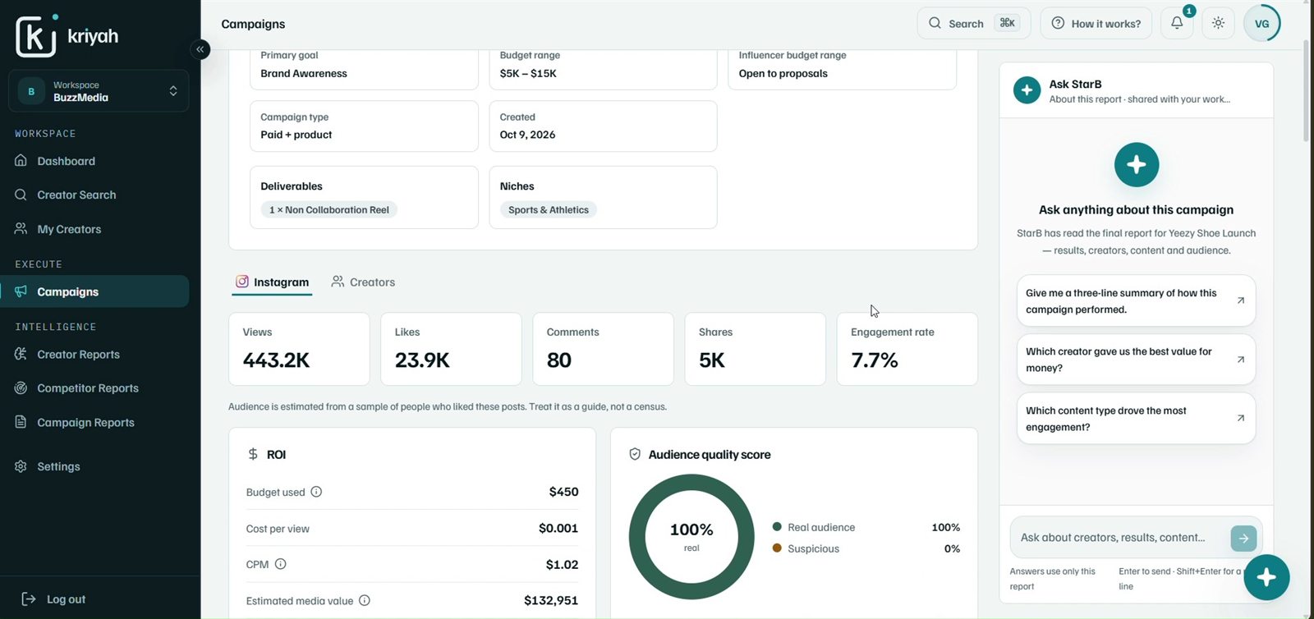Ask which content type drove most engagement
1314x619 pixels.
[1136, 419]
